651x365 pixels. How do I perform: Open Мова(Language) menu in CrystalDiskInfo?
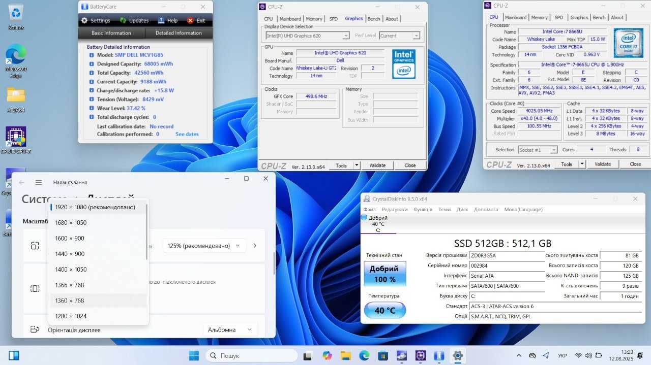pos(523,209)
